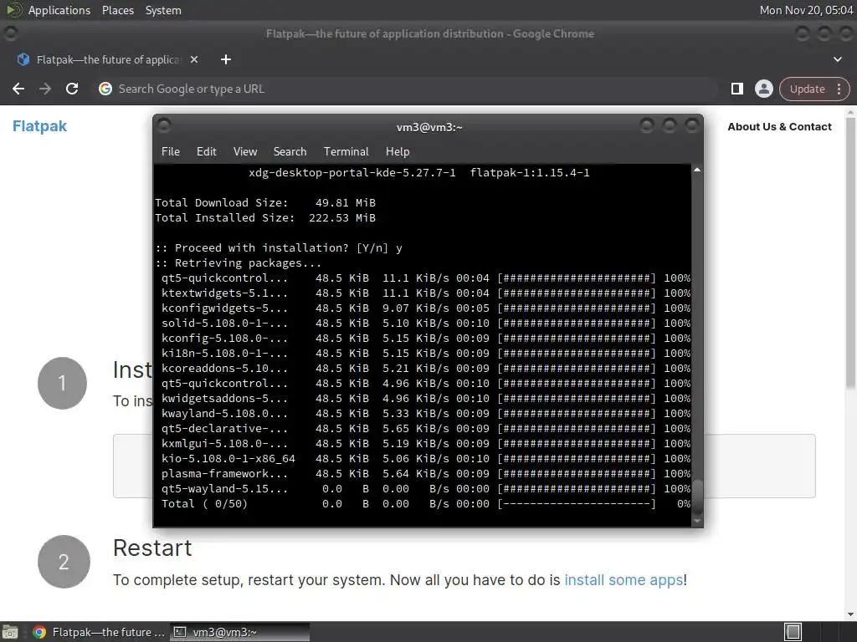The width and height of the screenshot is (857, 642).
Task: Open terminal Edit menu
Action: click(206, 152)
